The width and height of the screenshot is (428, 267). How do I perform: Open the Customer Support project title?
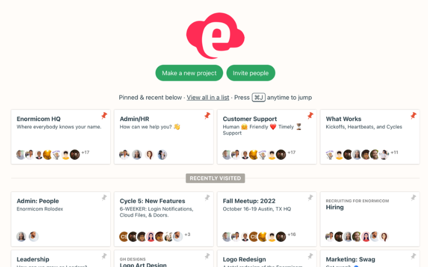coord(250,119)
